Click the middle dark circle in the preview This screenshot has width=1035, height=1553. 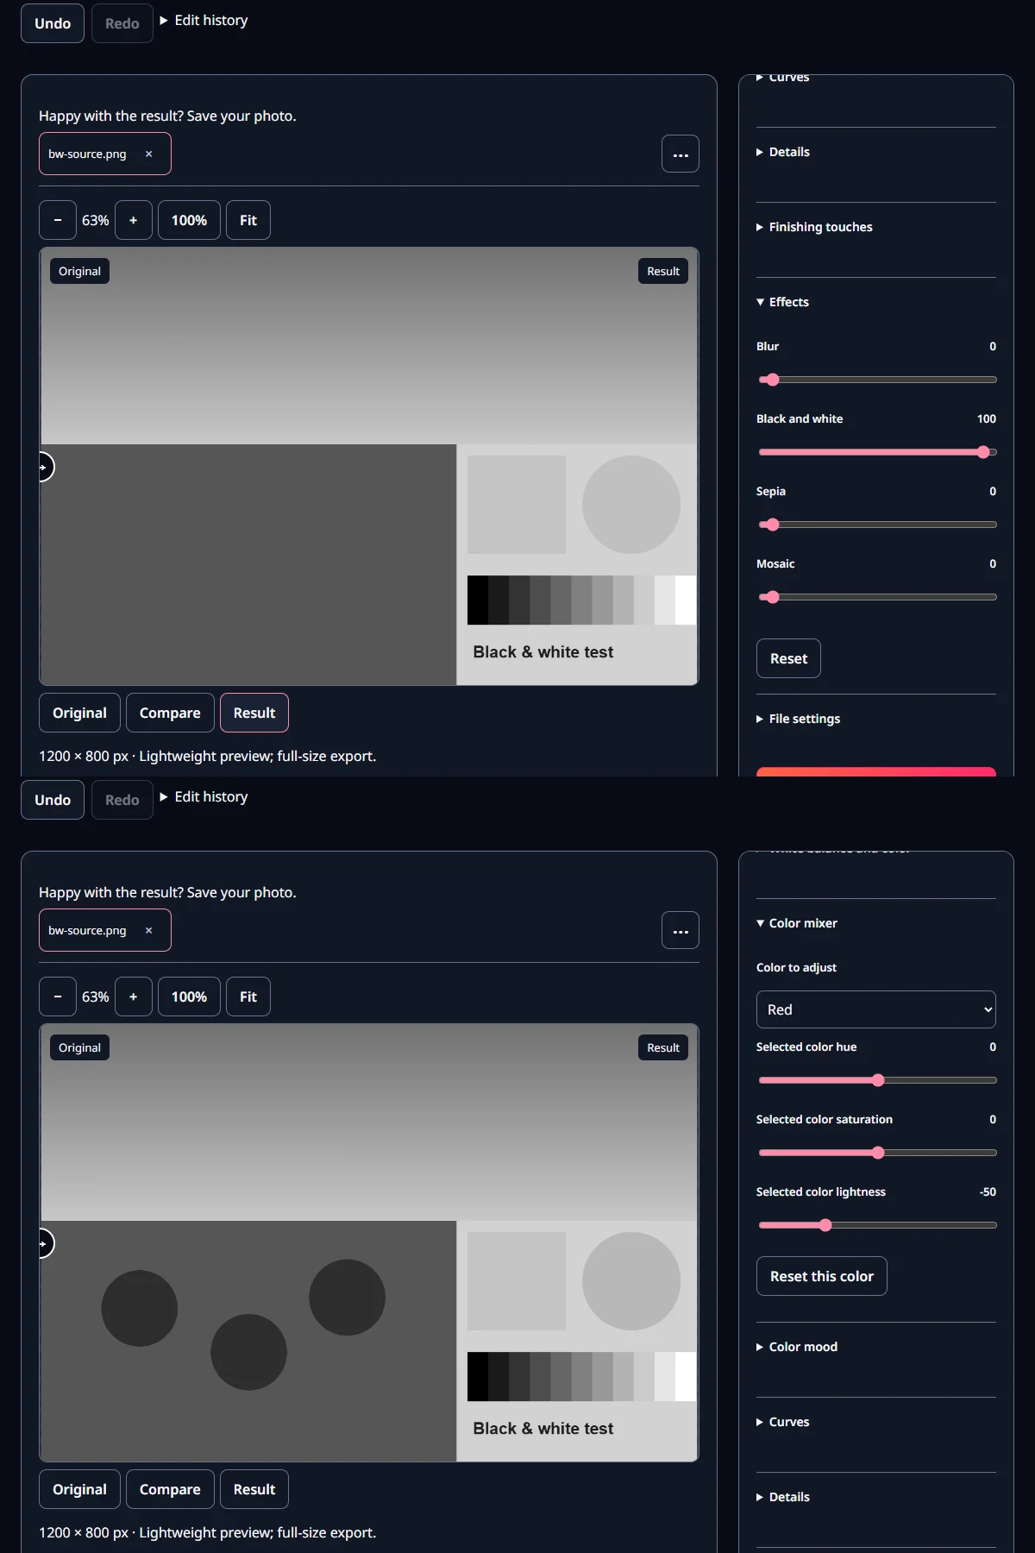[x=248, y=1352]
